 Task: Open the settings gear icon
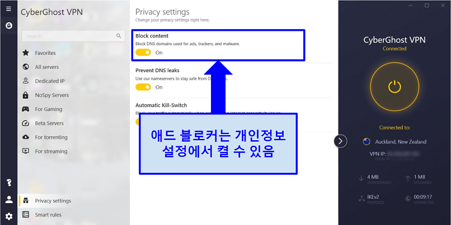[x=9, y=217]
